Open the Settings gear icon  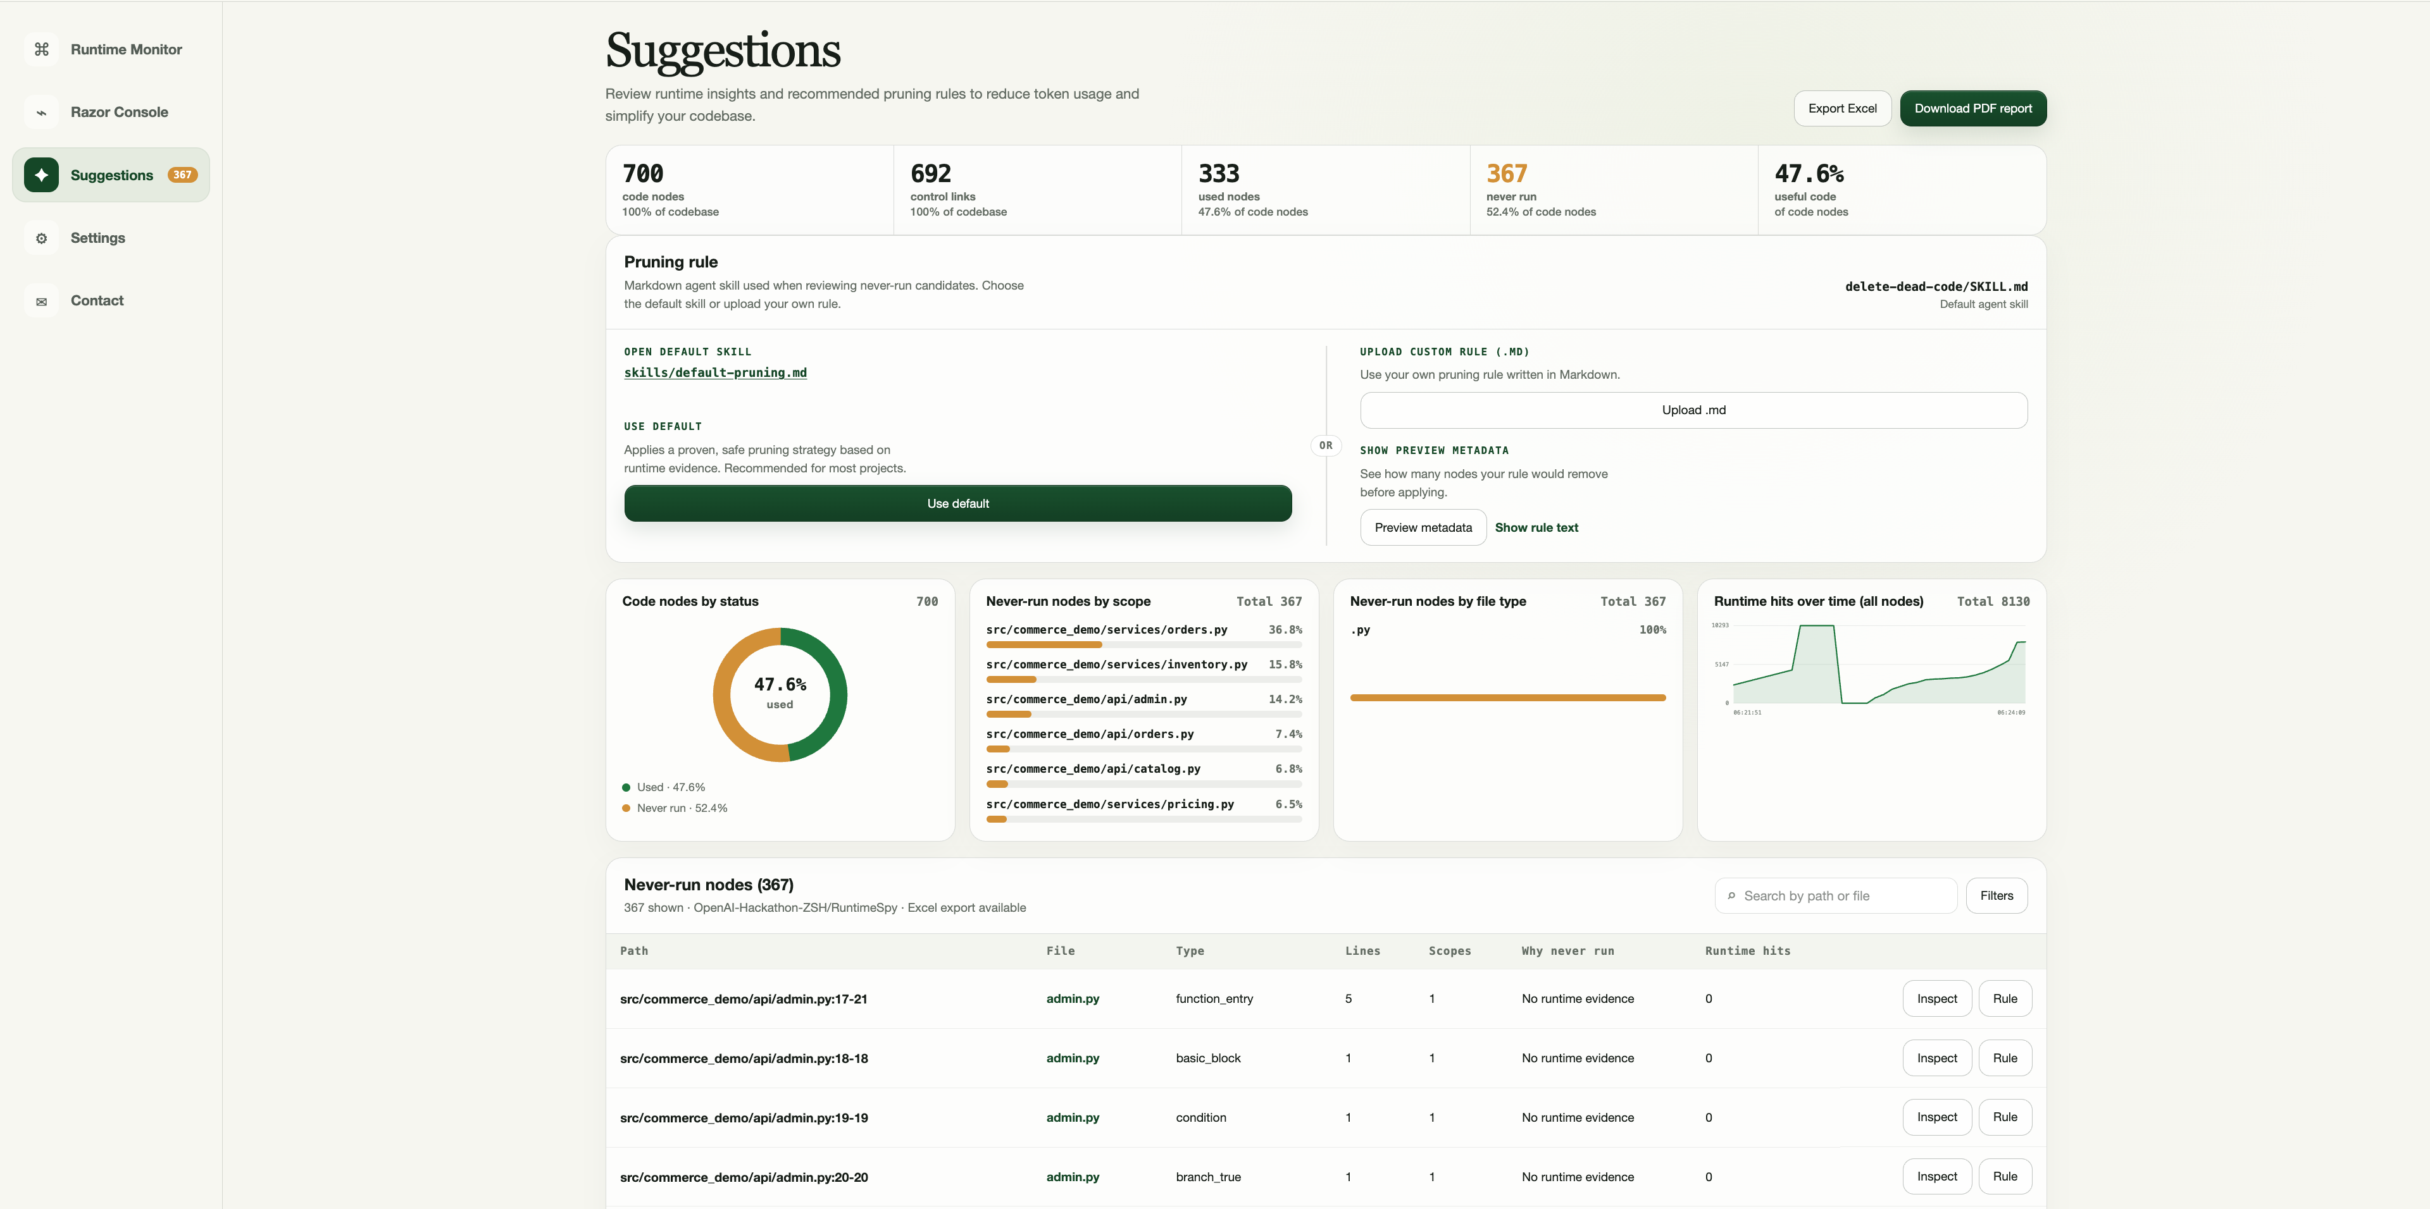[42, 238]
